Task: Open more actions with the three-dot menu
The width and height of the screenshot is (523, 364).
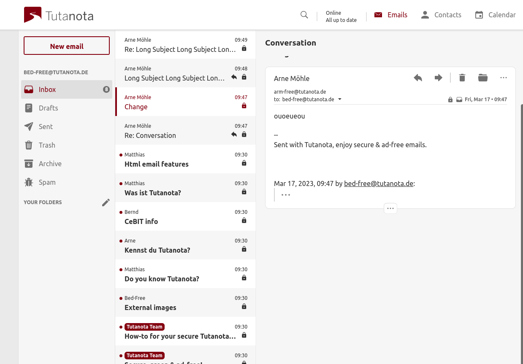Action: point(504,78)
